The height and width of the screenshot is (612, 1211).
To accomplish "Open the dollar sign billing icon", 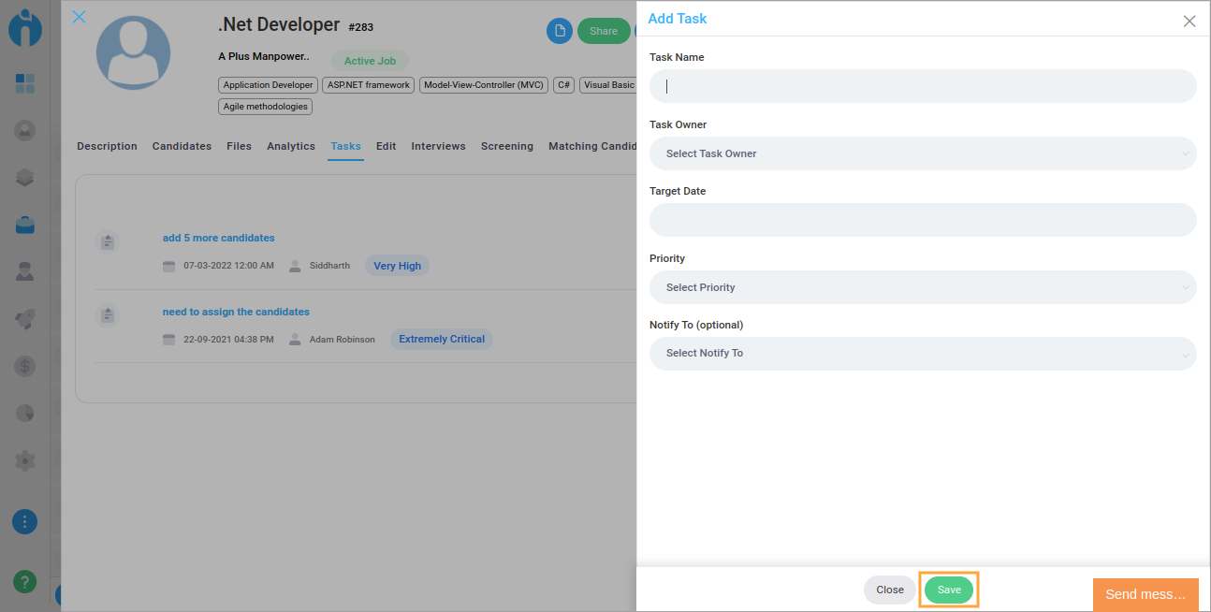I will coord(25,366).
